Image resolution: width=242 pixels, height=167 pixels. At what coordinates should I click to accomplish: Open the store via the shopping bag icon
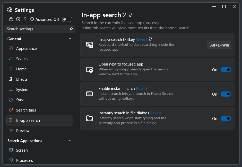11,19
